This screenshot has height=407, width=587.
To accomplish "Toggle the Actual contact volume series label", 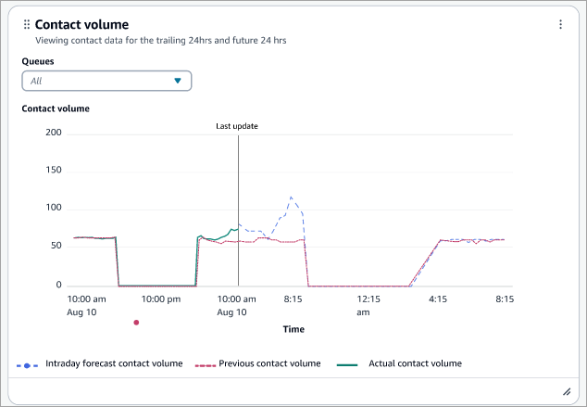I will [415, 363].
